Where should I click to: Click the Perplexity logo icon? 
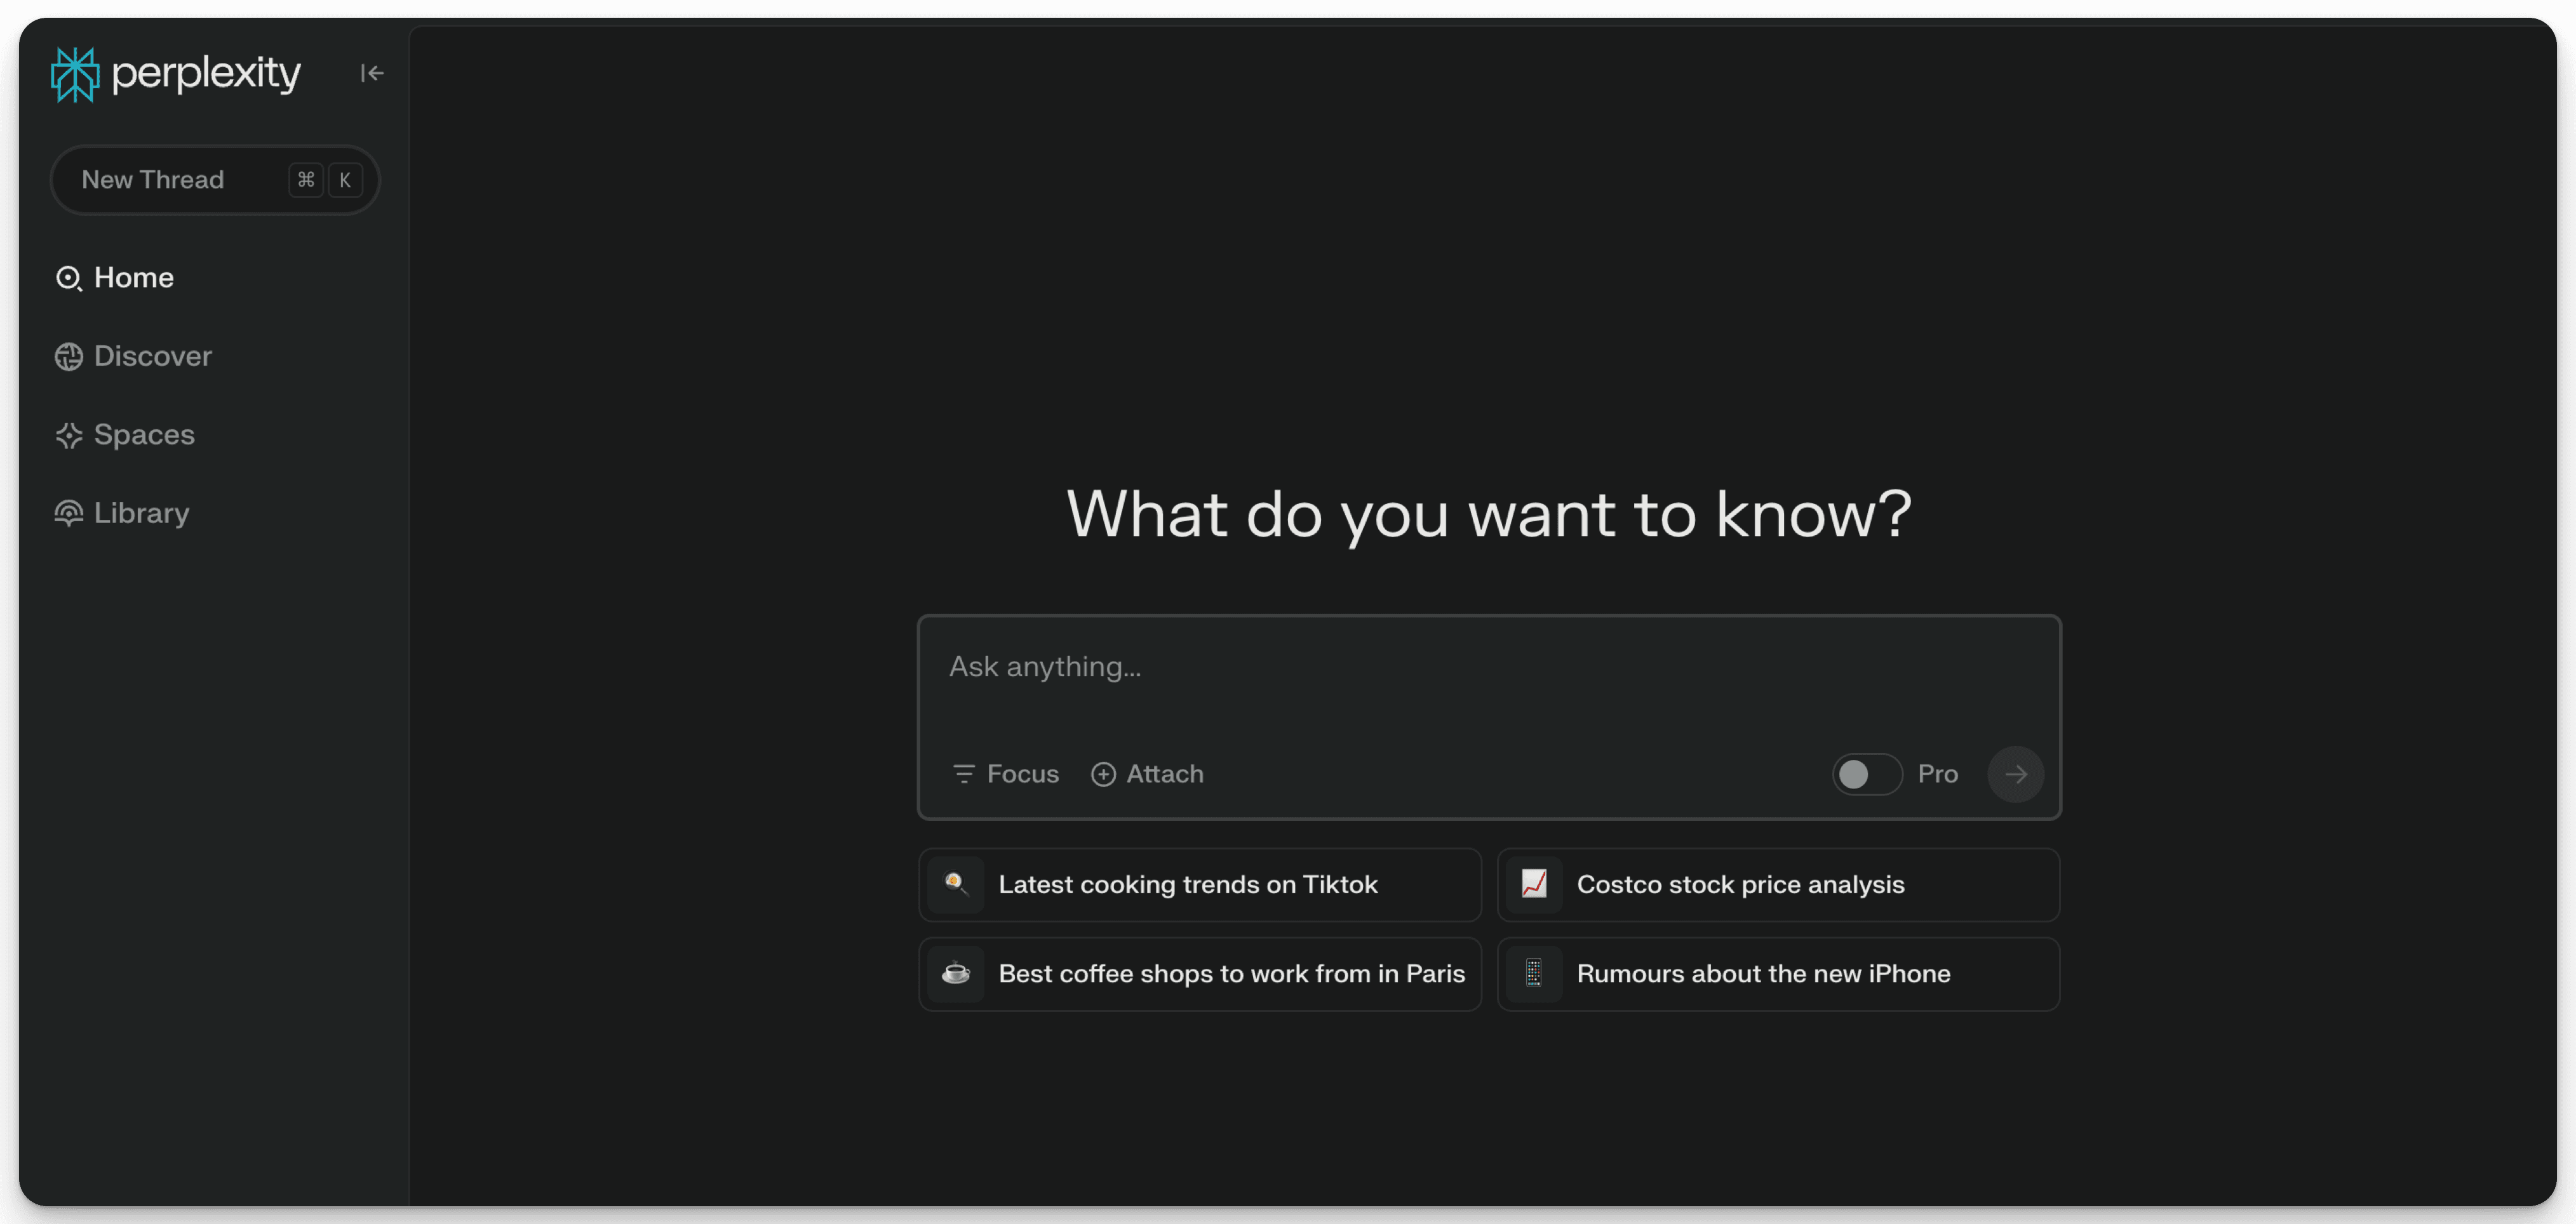pos(75,73)
